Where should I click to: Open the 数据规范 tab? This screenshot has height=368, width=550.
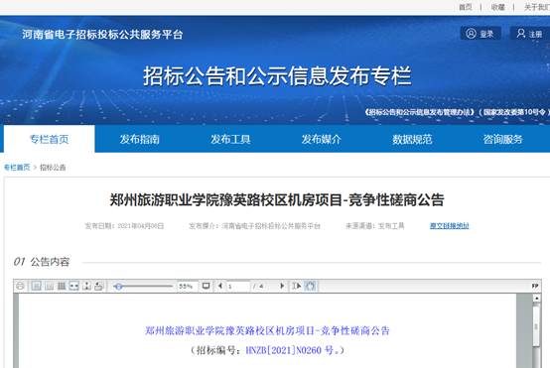click(x=412, y=139)
